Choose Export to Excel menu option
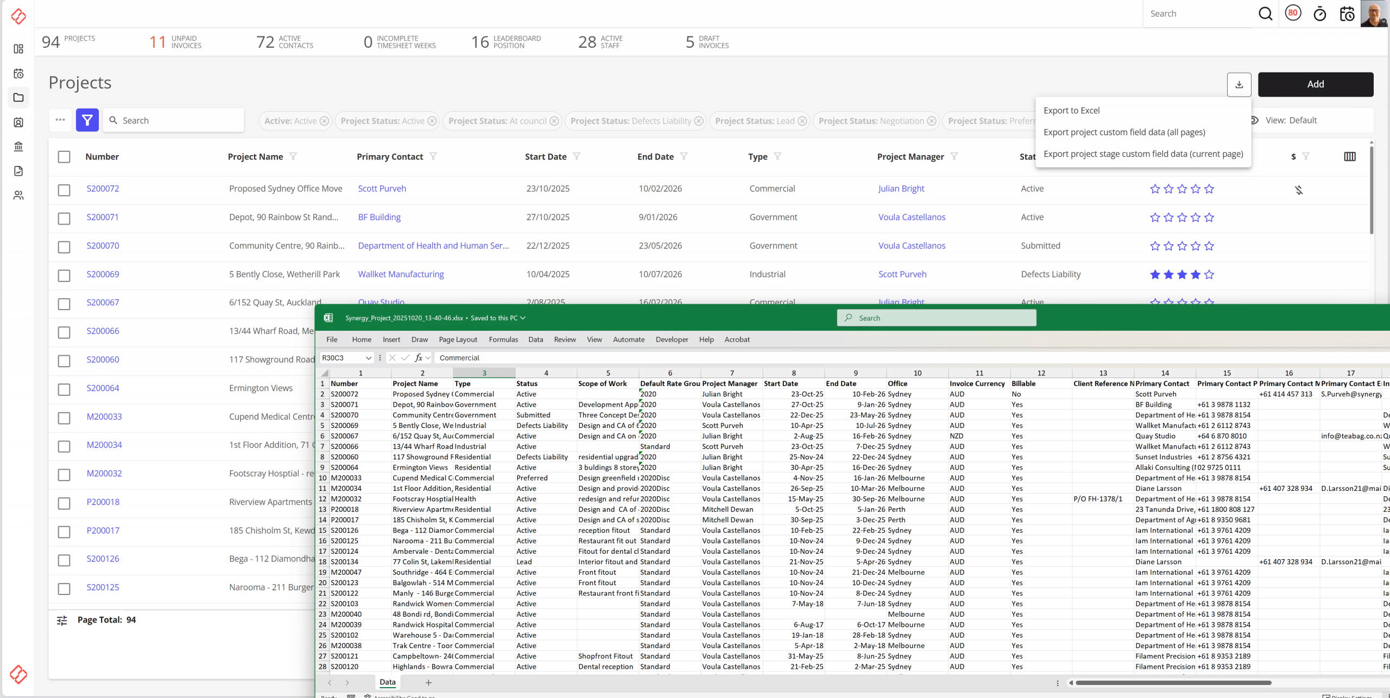The width and height of the screenshot is (1390, 698). [1071, 111]
